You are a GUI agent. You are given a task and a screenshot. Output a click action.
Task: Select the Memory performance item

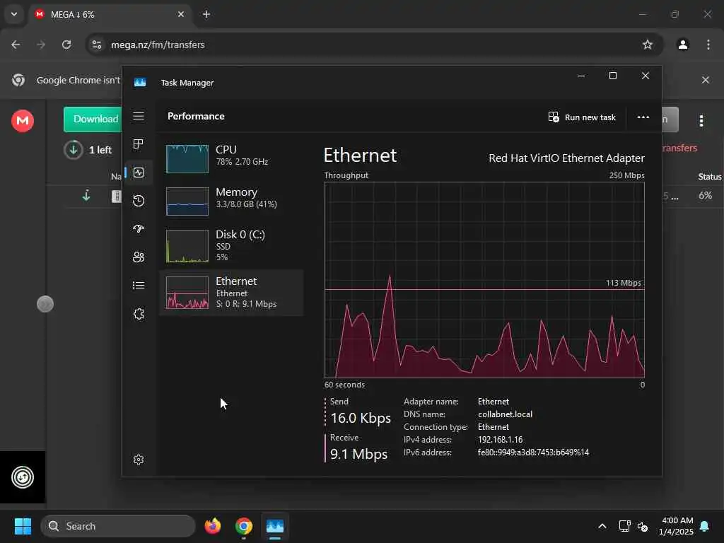232,201
